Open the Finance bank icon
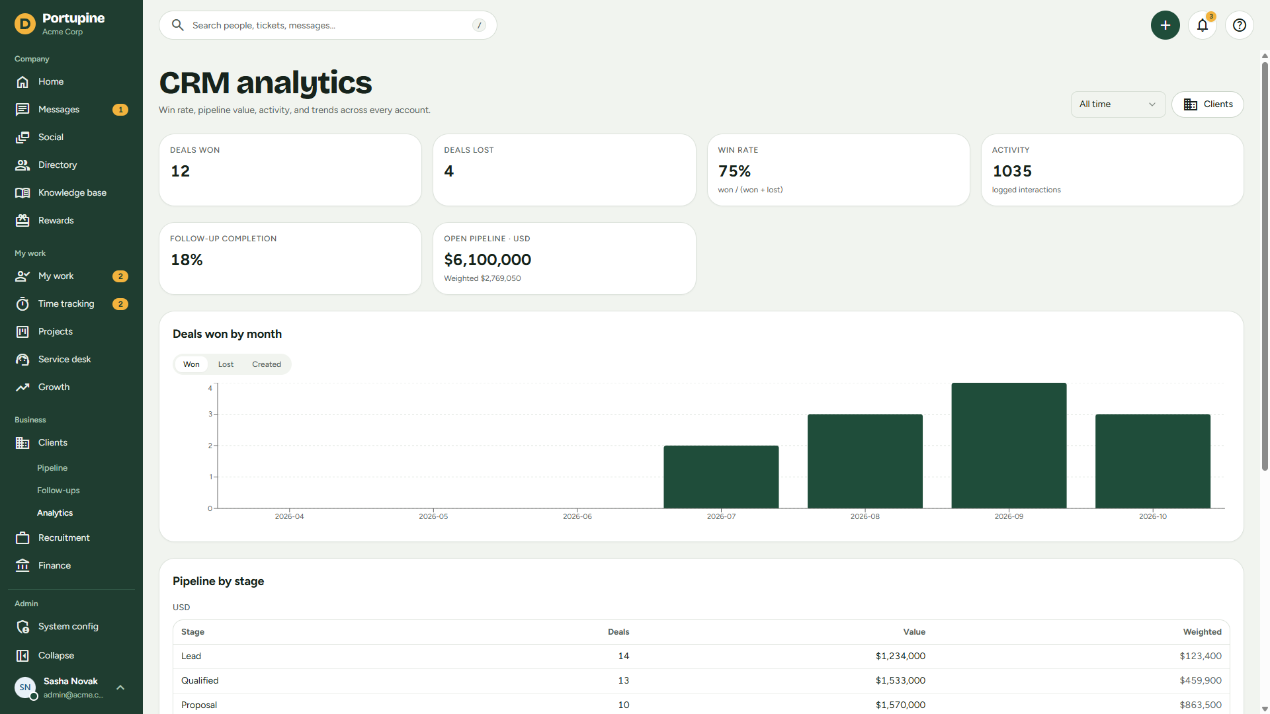Viewport: 1270px width, 714px height. coord(22,565)
